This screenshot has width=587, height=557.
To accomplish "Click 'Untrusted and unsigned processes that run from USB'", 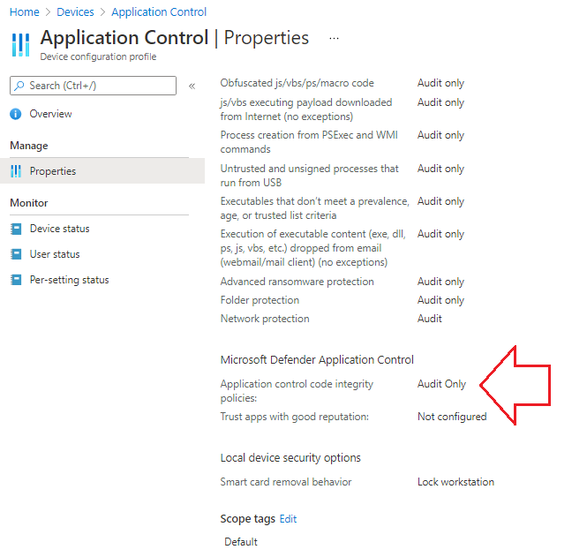I will click(309, 176).
